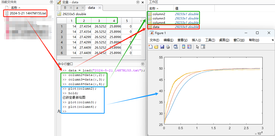This screenshot has height=136, width=275.
Task: Open the Current Folder panel actions dropdown
Action: 51,2
